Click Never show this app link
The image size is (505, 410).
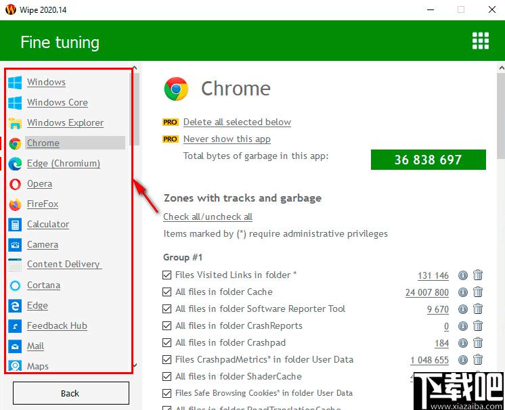point(227,139)
